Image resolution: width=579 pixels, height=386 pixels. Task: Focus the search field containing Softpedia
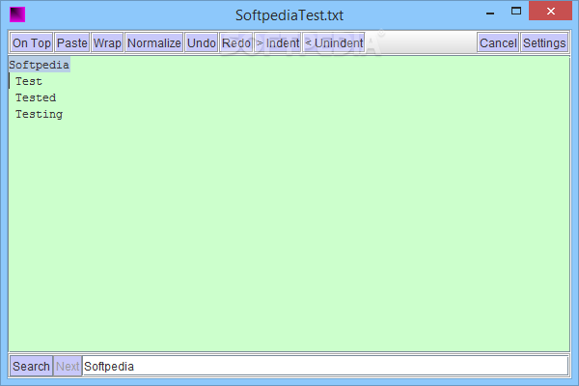point(325,366)
